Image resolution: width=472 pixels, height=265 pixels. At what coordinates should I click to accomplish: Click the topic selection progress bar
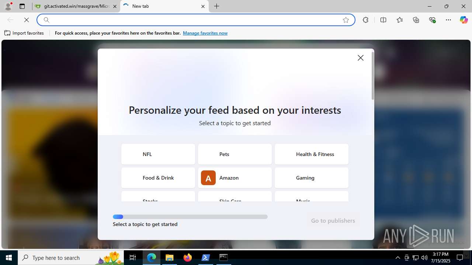tap(190, 217)
